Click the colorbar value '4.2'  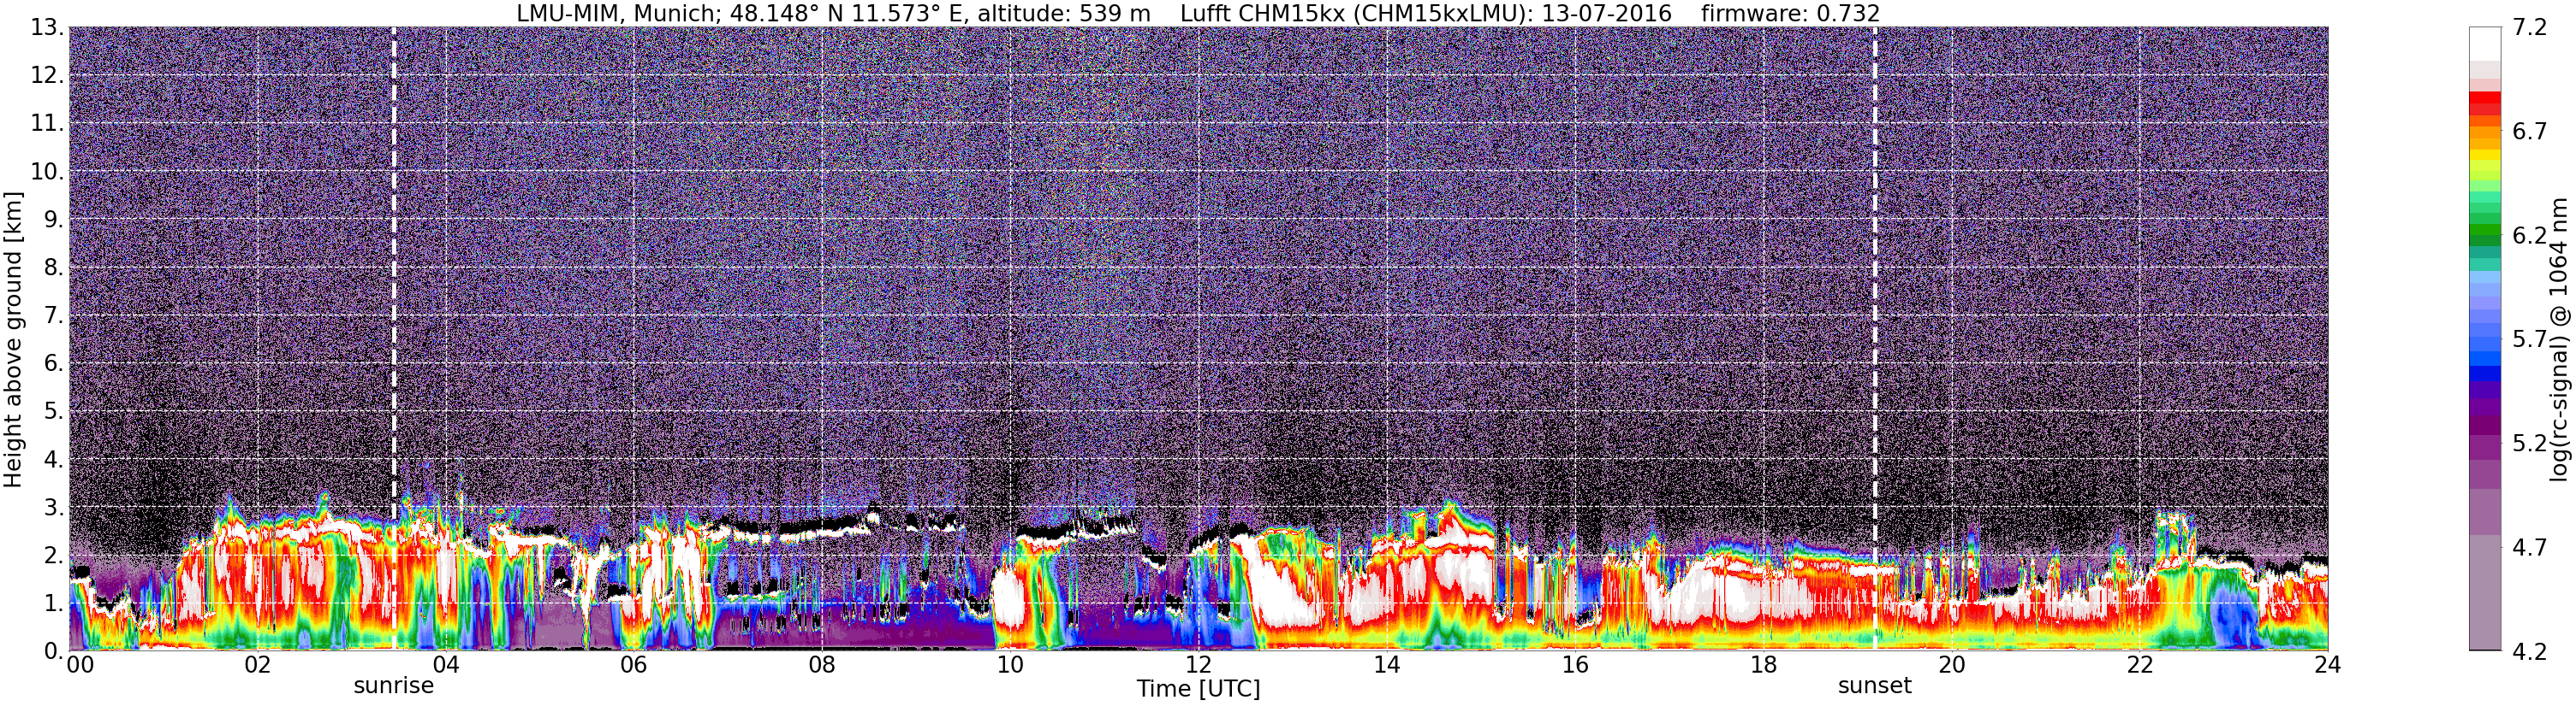pos(2530,651)
